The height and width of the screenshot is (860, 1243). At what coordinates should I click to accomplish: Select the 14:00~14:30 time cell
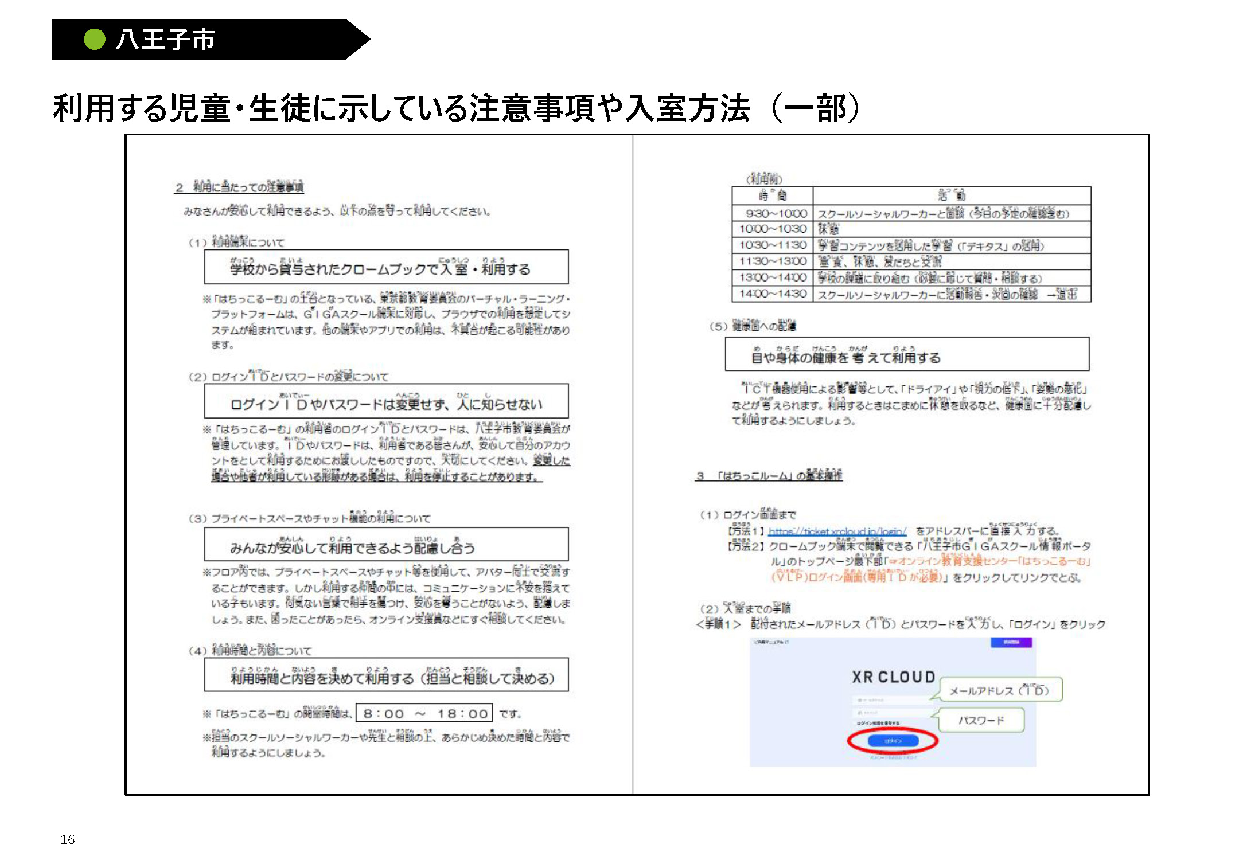click(x=772, y=294)
